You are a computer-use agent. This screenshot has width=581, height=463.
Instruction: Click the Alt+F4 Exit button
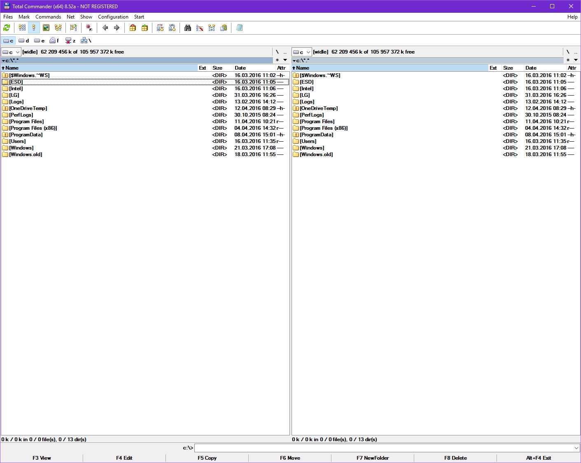539,458
